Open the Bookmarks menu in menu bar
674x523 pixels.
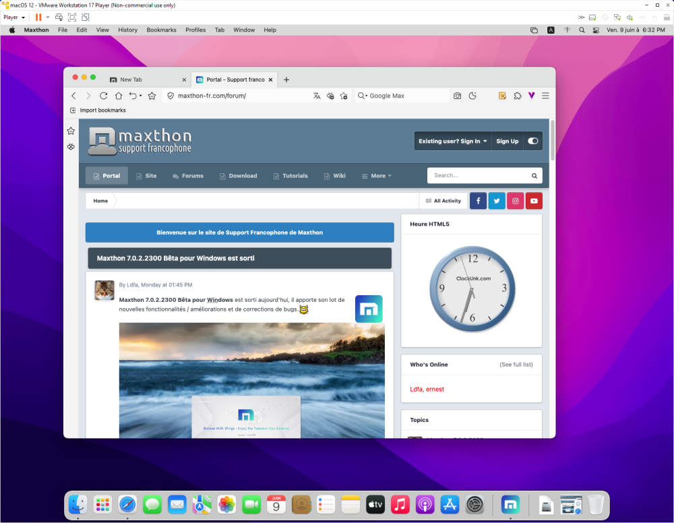point(161,30)
